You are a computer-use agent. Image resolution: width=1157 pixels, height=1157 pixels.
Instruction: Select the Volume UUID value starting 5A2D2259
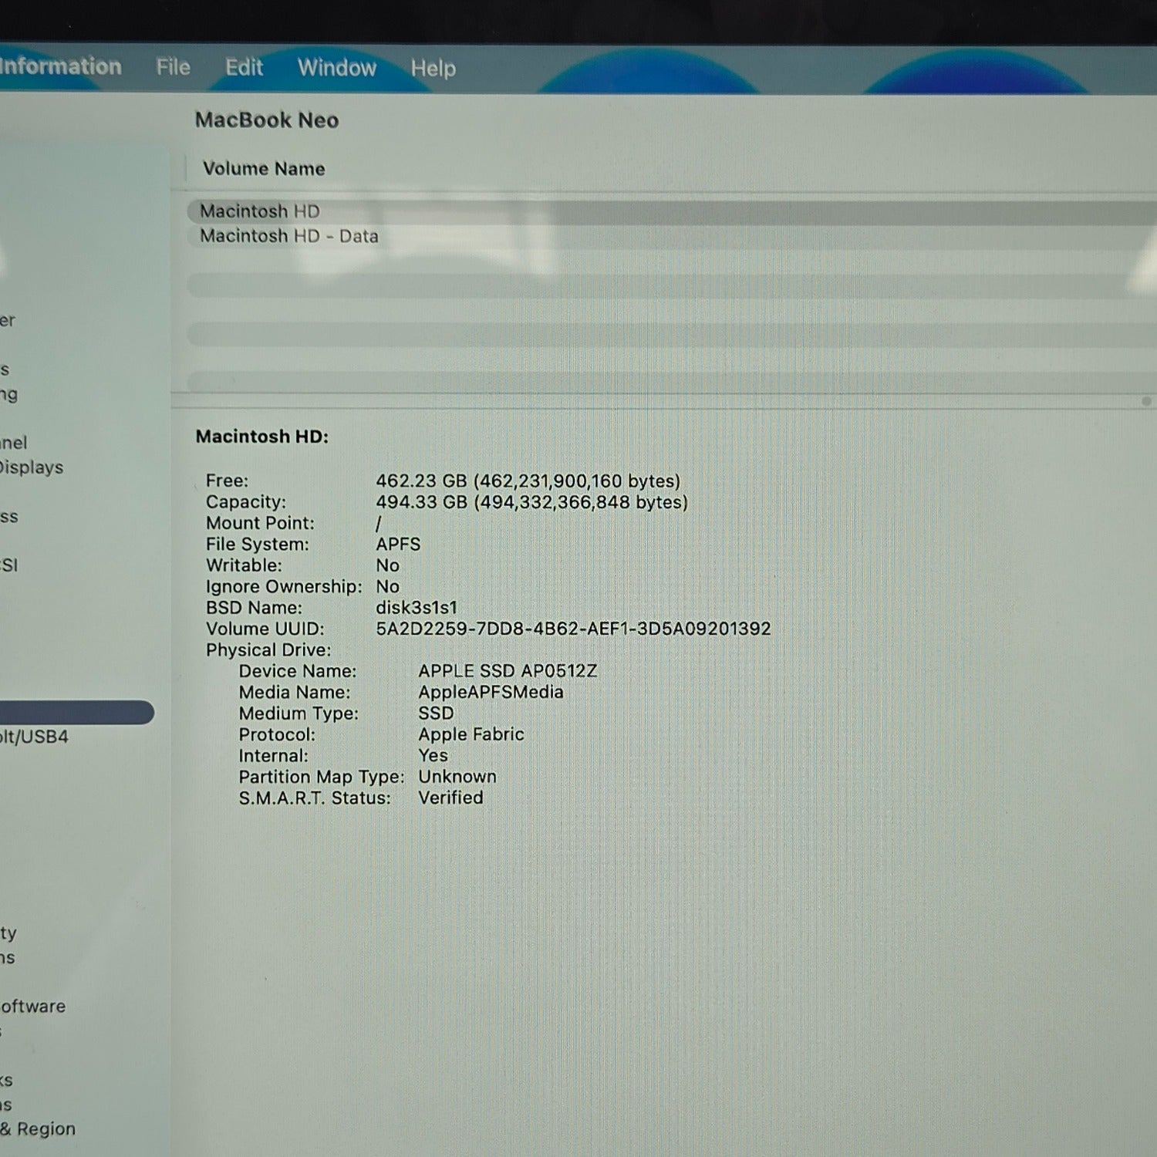[573, 629]
